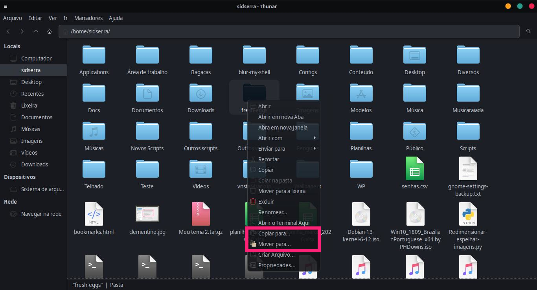Choose 'Mover para...' in context menu
The width and height of the screenshot is (537, 290).
[x=274, y=244]
